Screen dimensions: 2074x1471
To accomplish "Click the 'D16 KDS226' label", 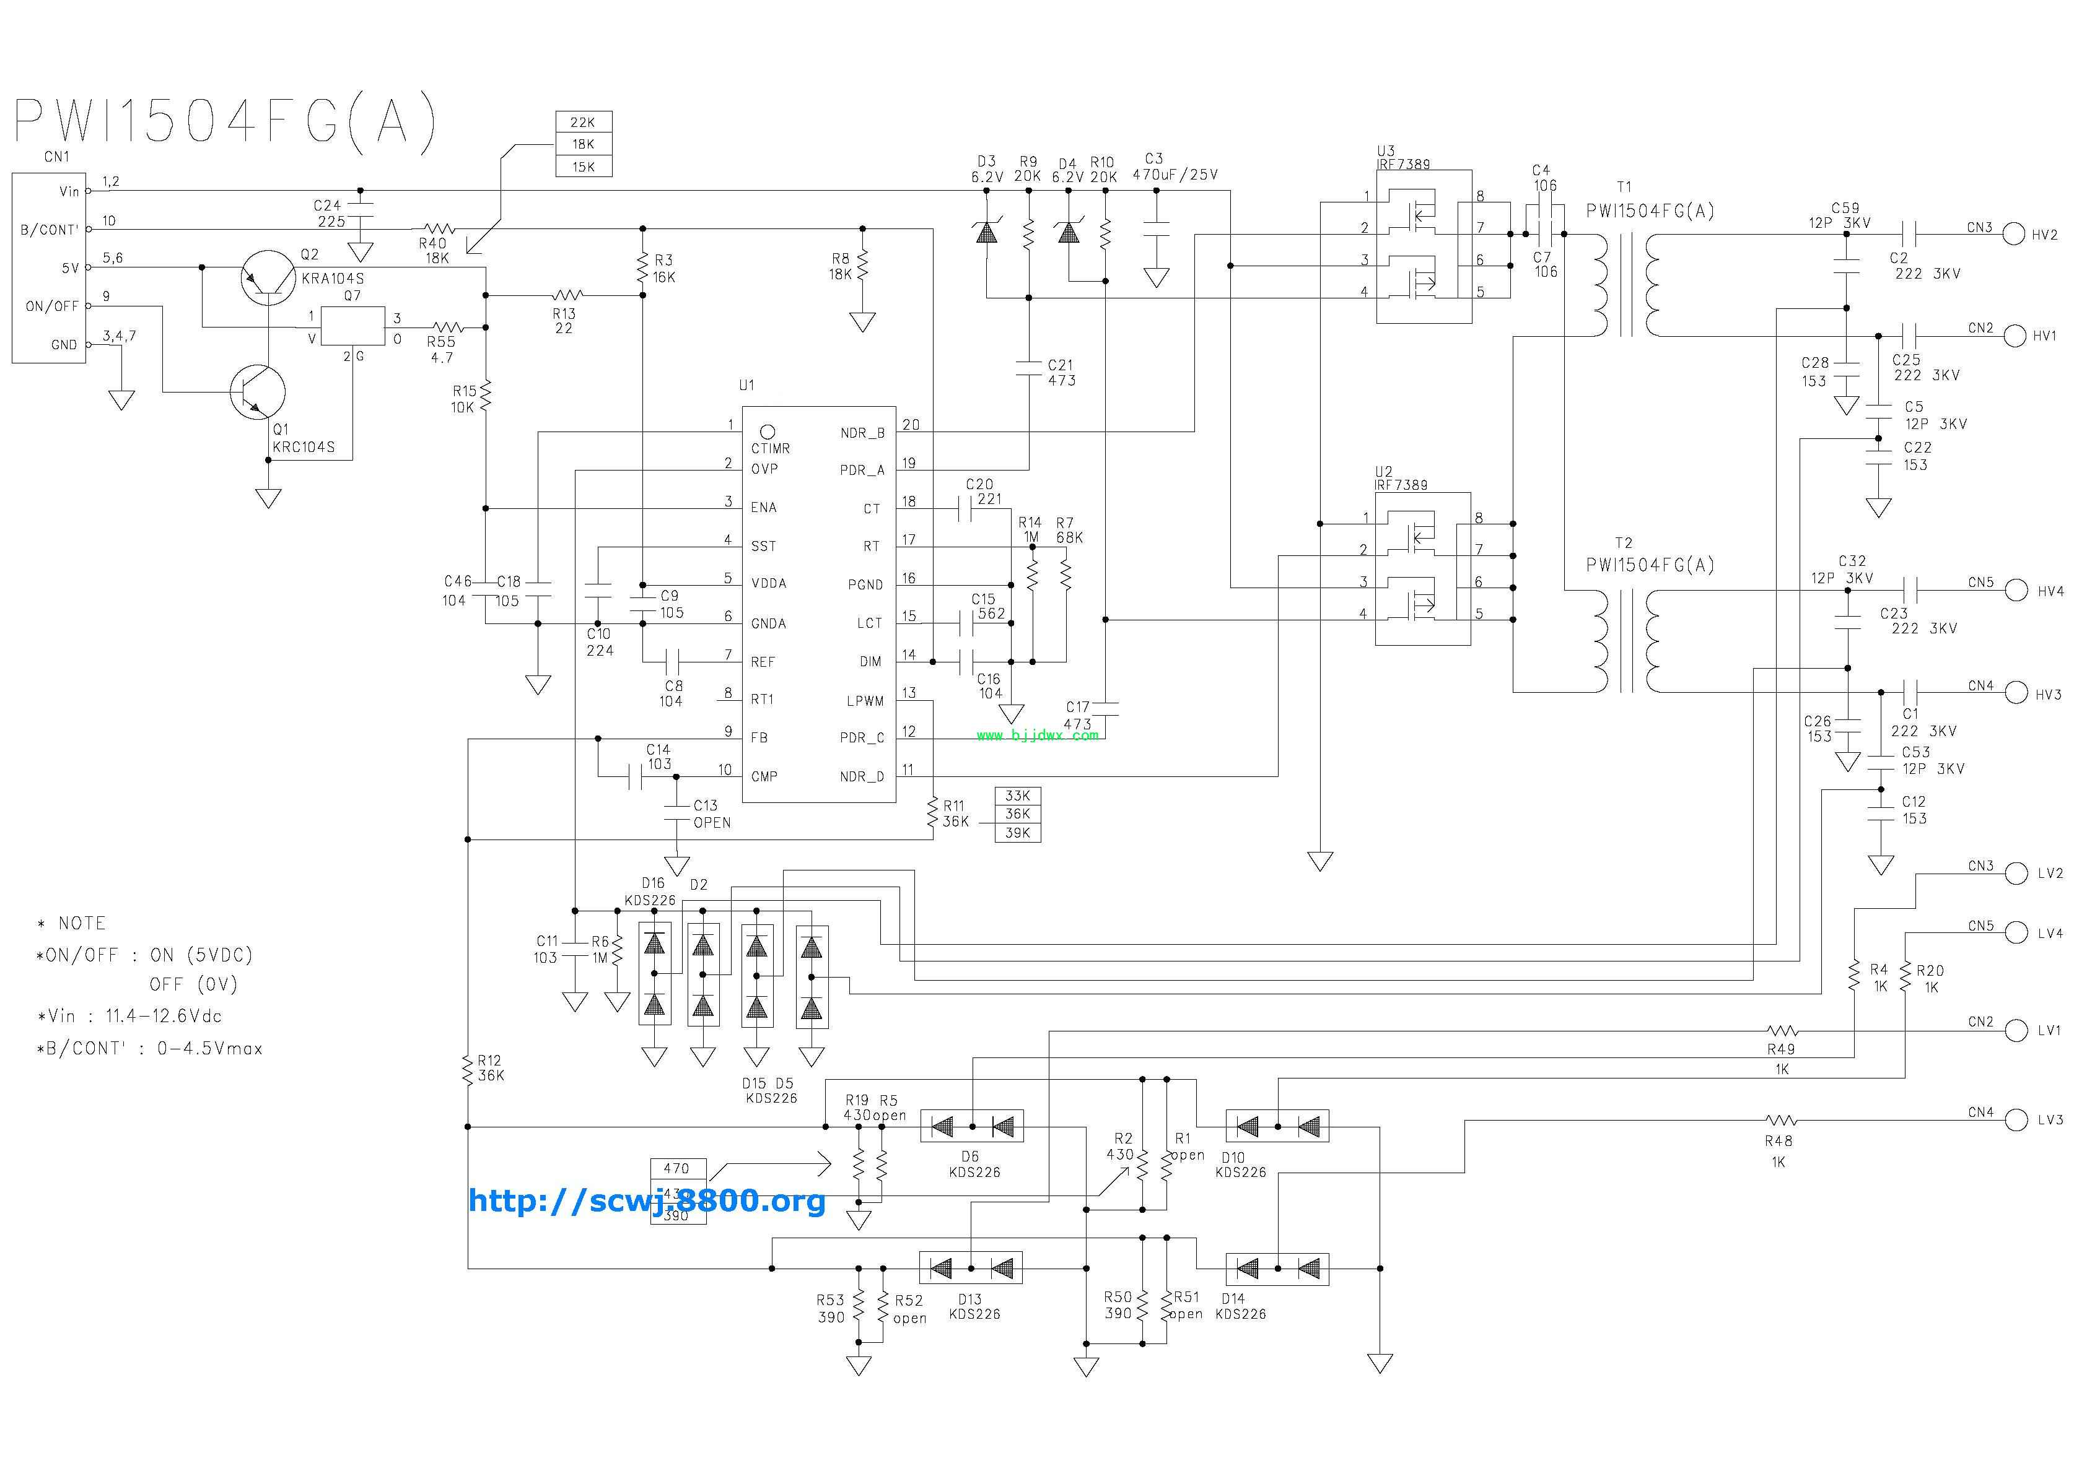I will (x=650, y=892).
